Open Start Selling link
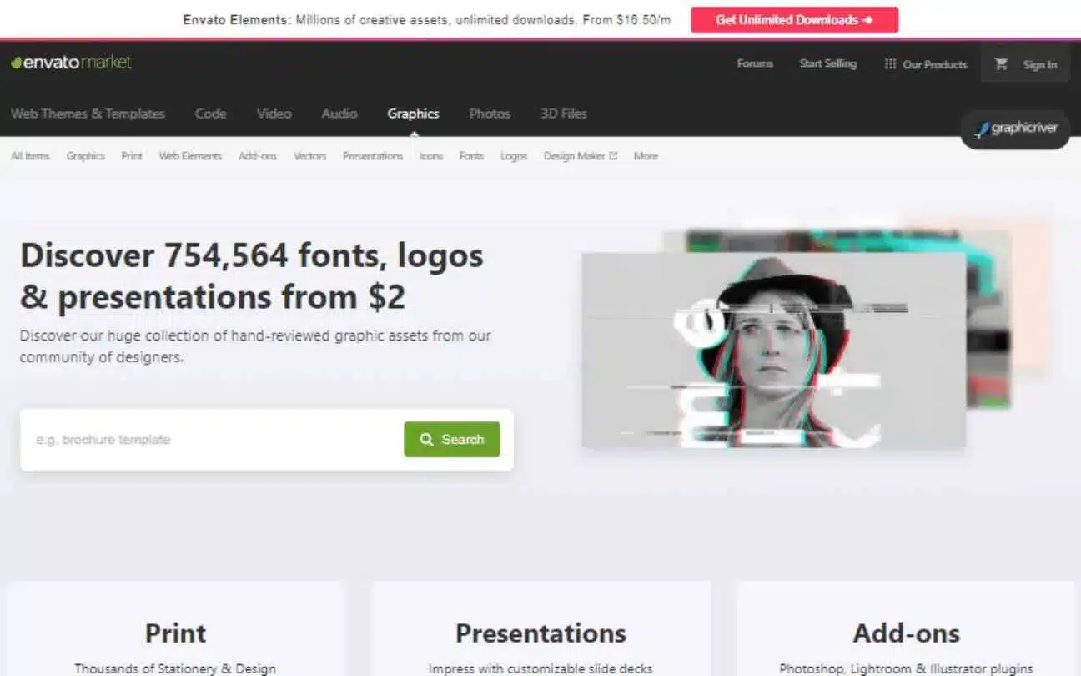Viewport: 1081px width, 676px height. (x=827, y=63)
